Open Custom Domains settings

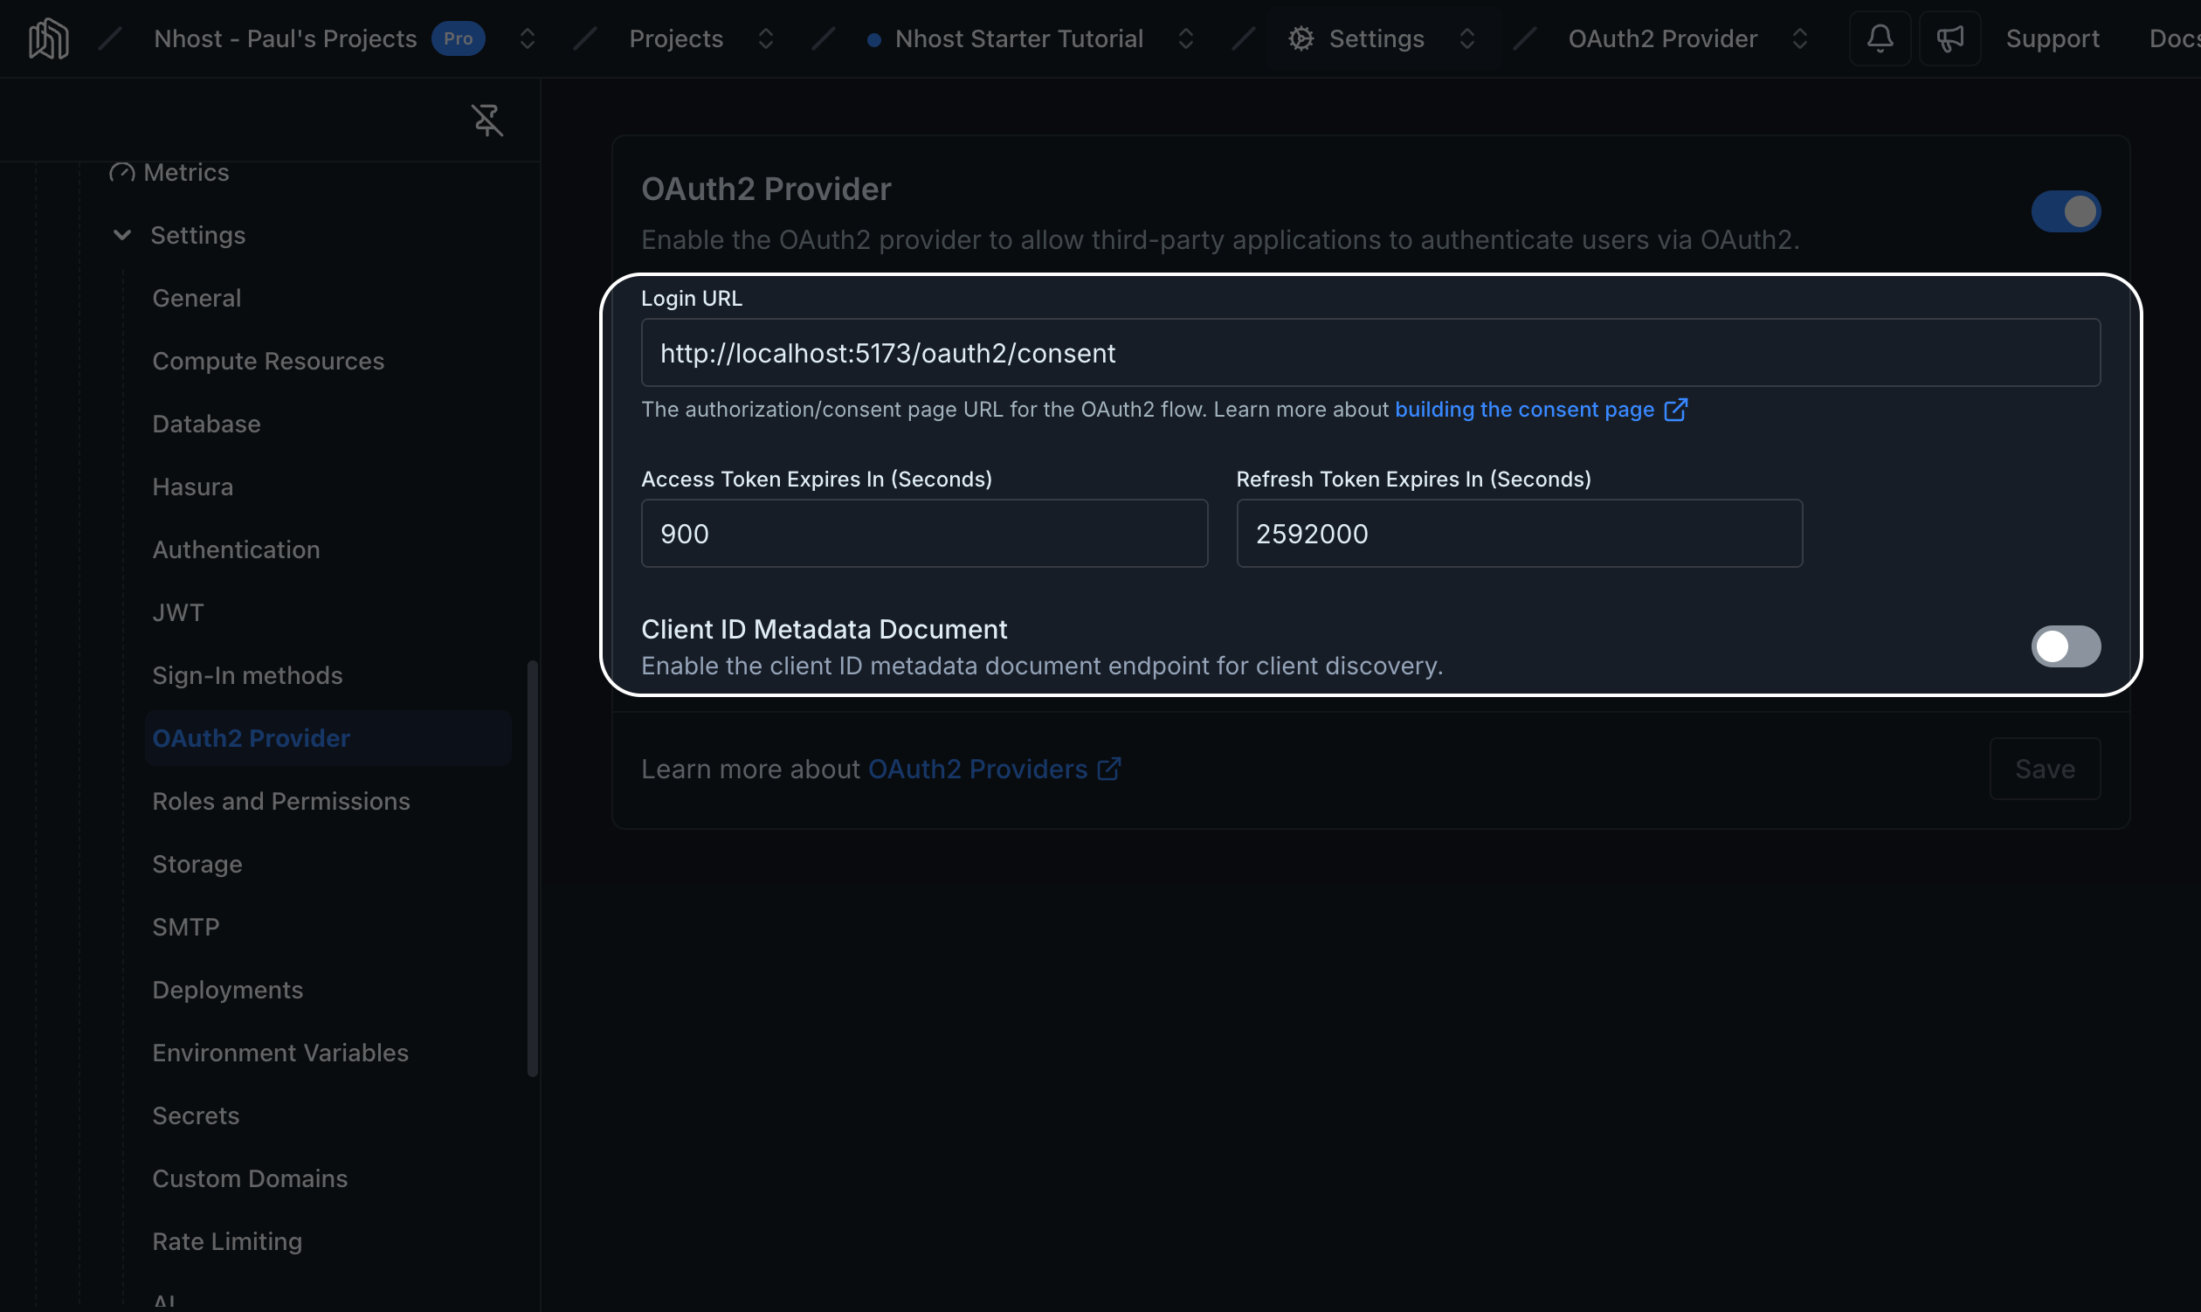249,1177
